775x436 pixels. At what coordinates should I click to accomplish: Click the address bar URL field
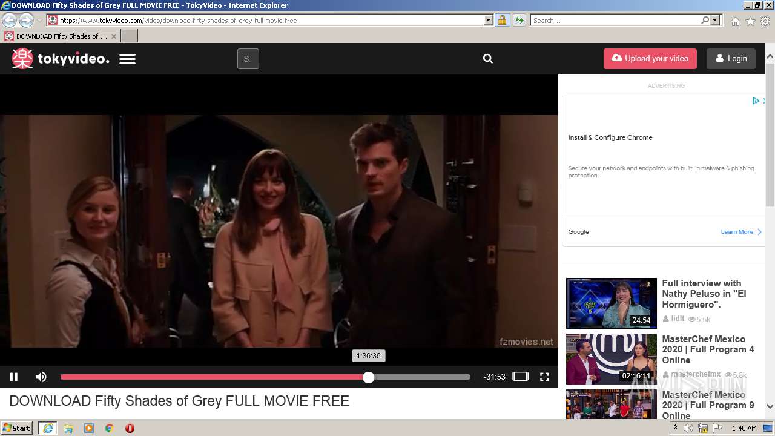tap(271, 20)
